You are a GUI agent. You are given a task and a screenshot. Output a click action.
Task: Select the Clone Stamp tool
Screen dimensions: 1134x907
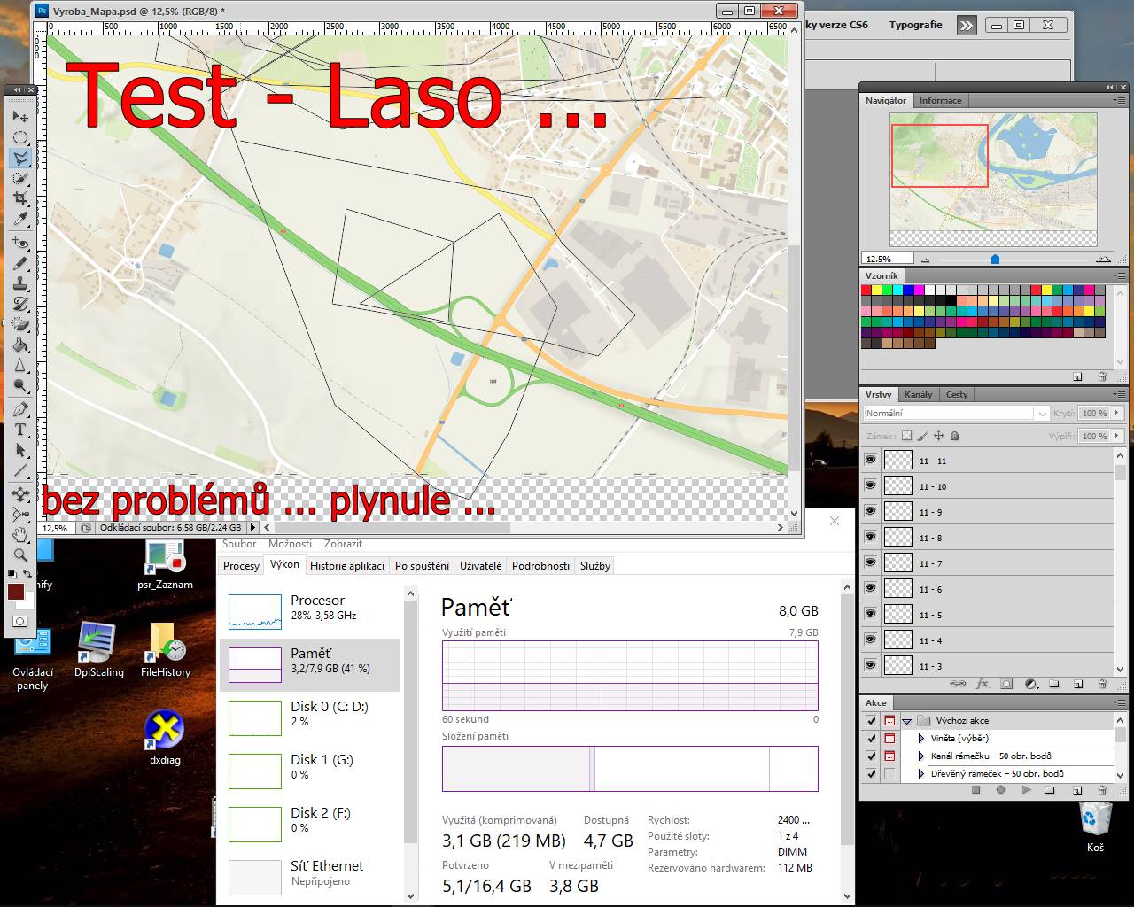pos(19,283)
